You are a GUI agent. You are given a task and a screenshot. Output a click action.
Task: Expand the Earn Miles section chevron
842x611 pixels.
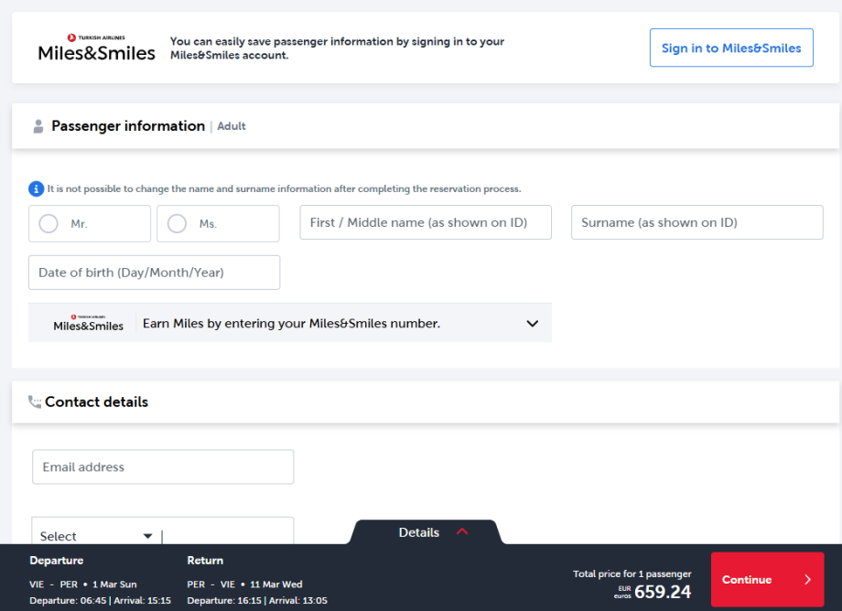pyautogui.click(x=532, y=323)
